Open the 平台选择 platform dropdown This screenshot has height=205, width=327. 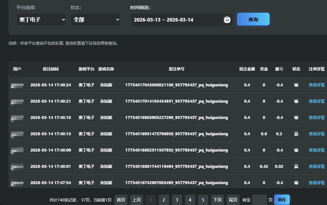point(41,19)
